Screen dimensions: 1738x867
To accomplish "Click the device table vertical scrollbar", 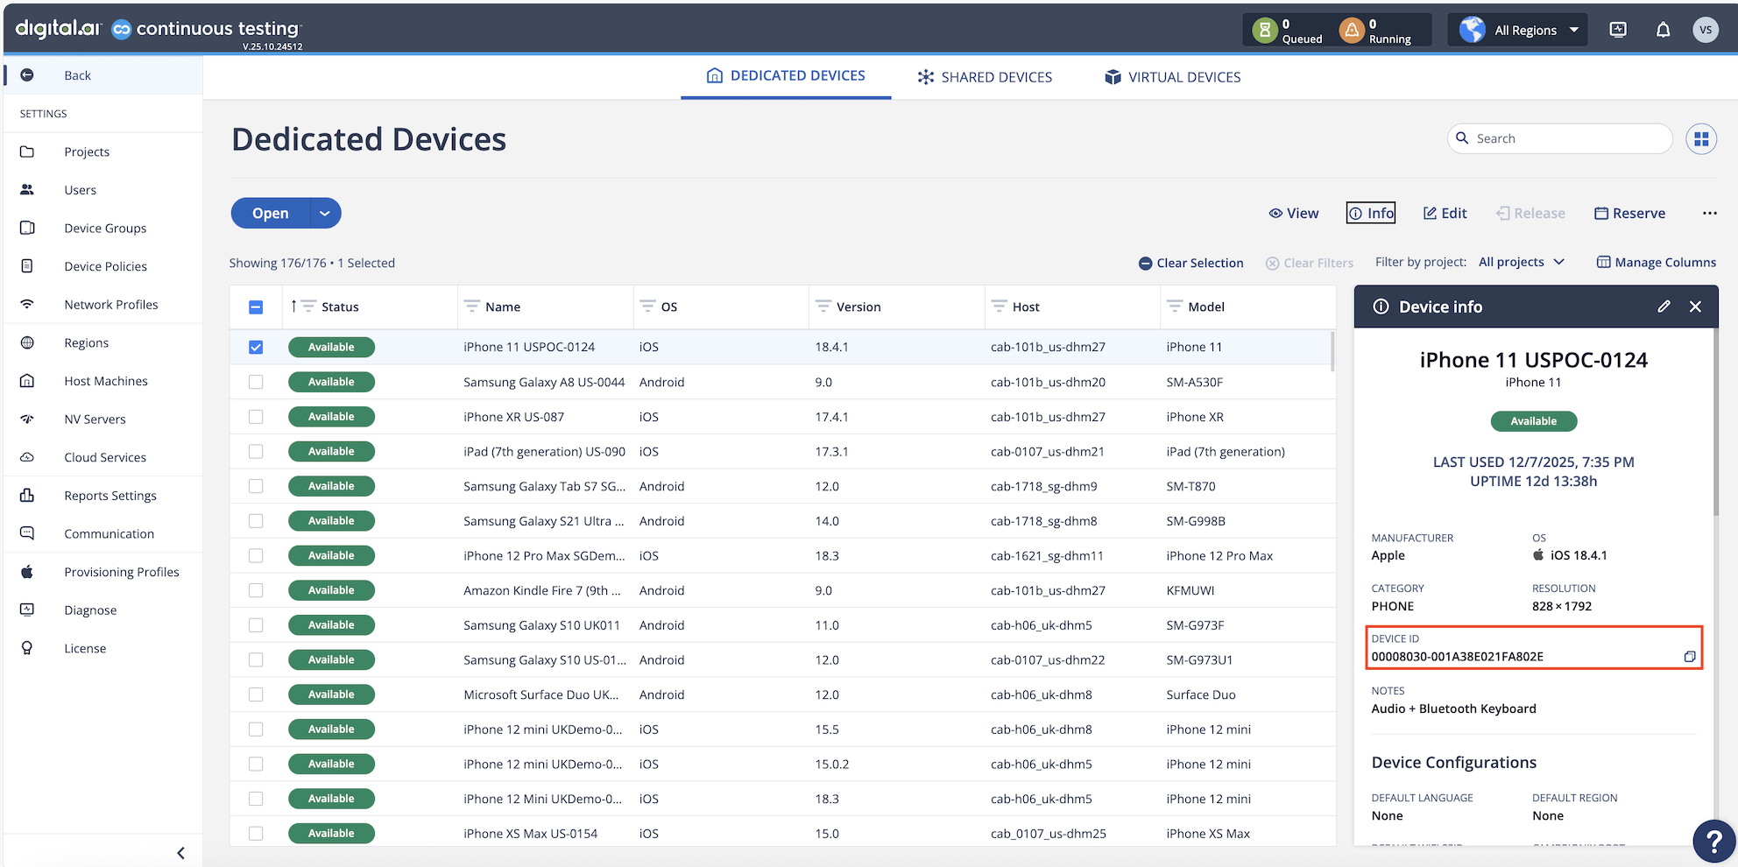I will (1332, 352).
